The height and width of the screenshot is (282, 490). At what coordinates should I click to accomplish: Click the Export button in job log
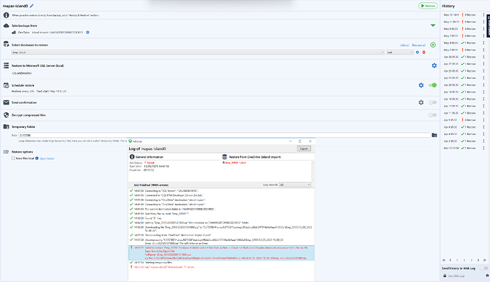tap(304, 149)
